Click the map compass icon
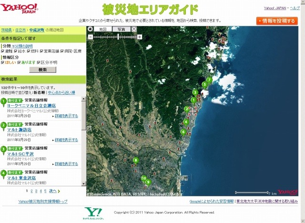 point(90,29)
